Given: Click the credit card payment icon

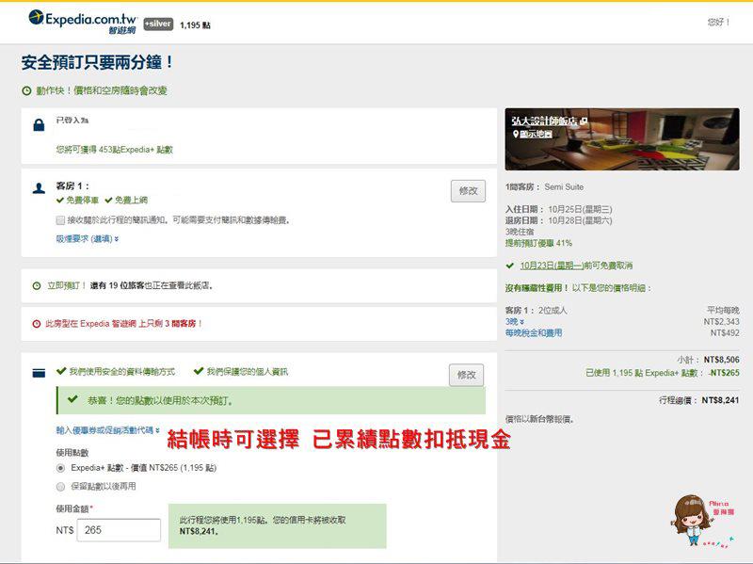Looking at the screenshot, I should click(x=39, y=373).
